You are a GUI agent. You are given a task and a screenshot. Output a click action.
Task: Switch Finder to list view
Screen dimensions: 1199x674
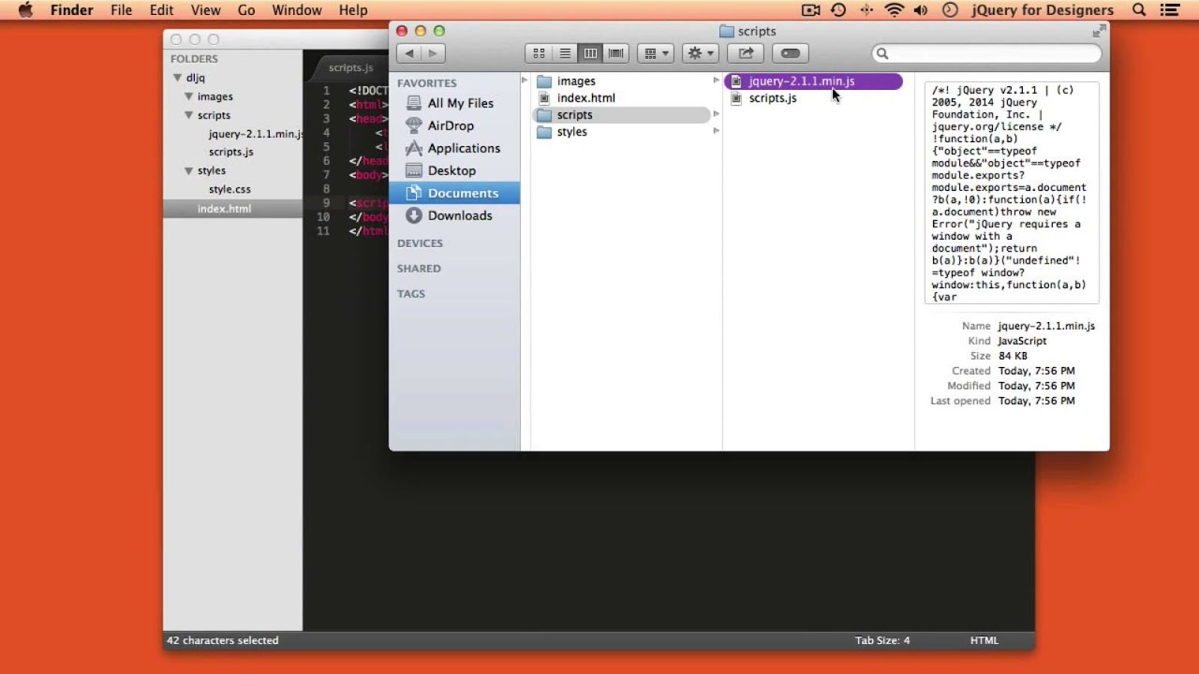click(565, 53)
